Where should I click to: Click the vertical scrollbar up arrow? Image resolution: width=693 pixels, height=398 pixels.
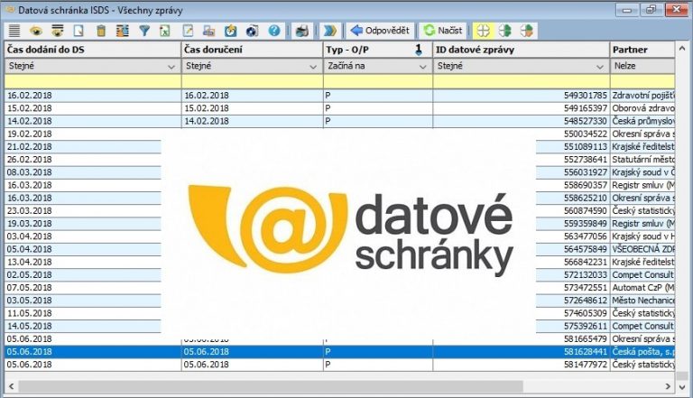click(682, 48)
